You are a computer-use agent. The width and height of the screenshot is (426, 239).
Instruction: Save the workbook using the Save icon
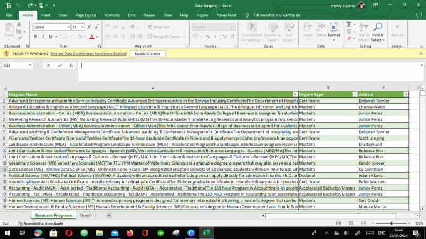9,6
